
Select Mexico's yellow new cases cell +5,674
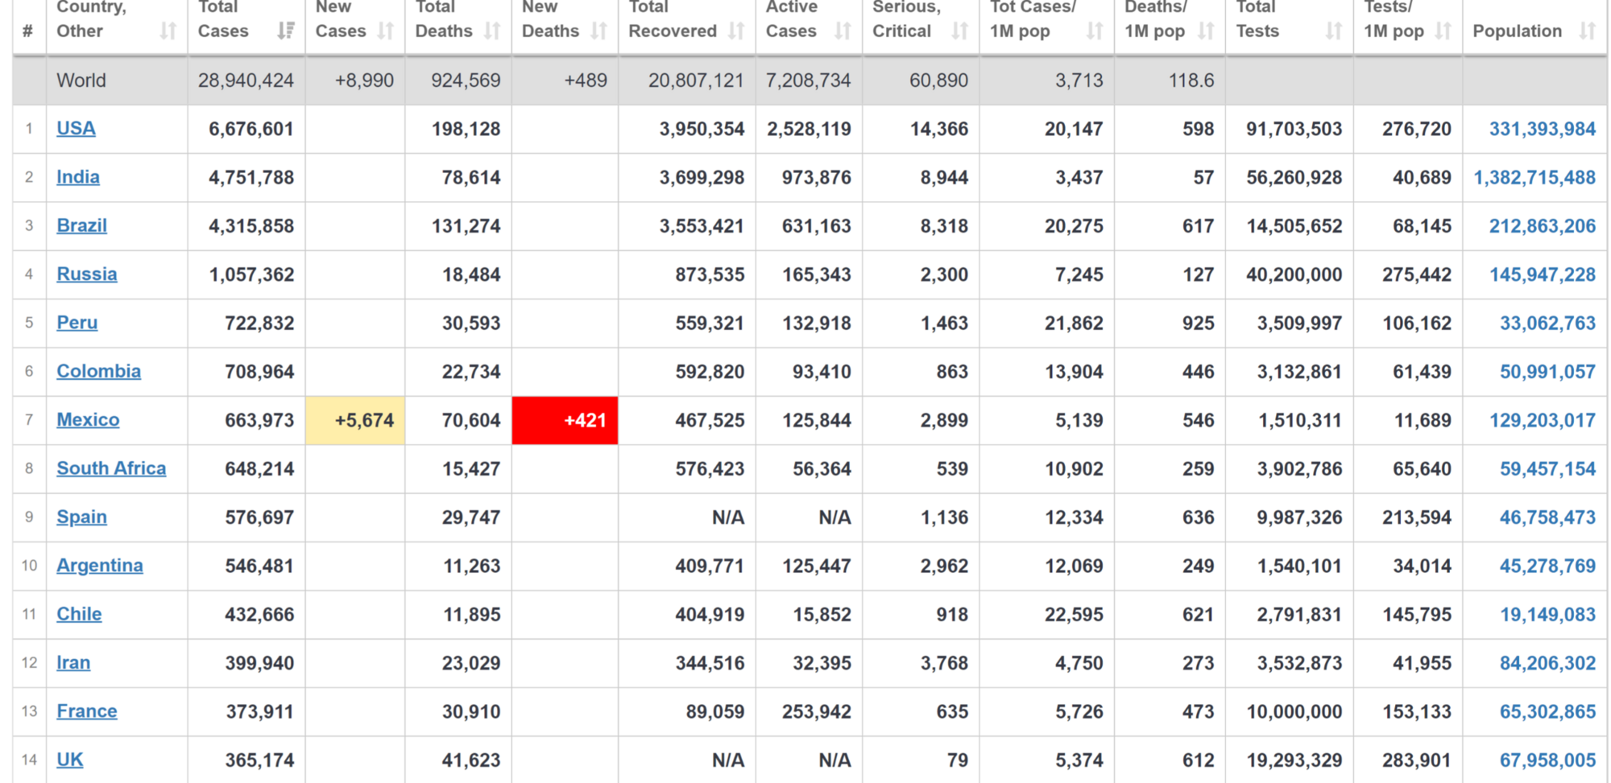point(355,420)
